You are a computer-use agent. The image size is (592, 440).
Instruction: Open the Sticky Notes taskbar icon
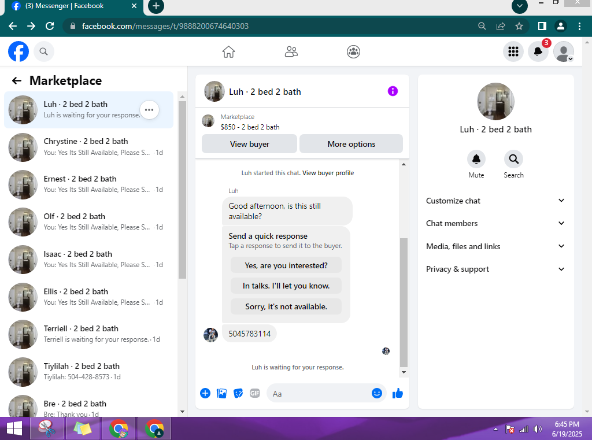click(83, 428)
